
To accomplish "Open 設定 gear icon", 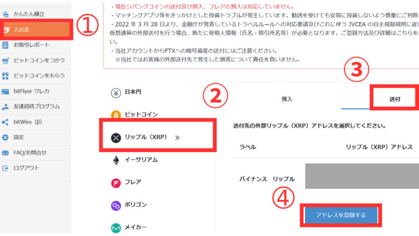I will (5, 138).
